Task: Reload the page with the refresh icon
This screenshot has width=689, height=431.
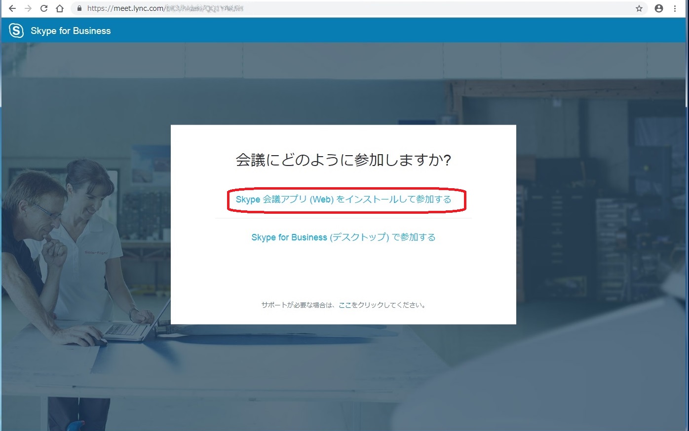Action: click(44, 8)
